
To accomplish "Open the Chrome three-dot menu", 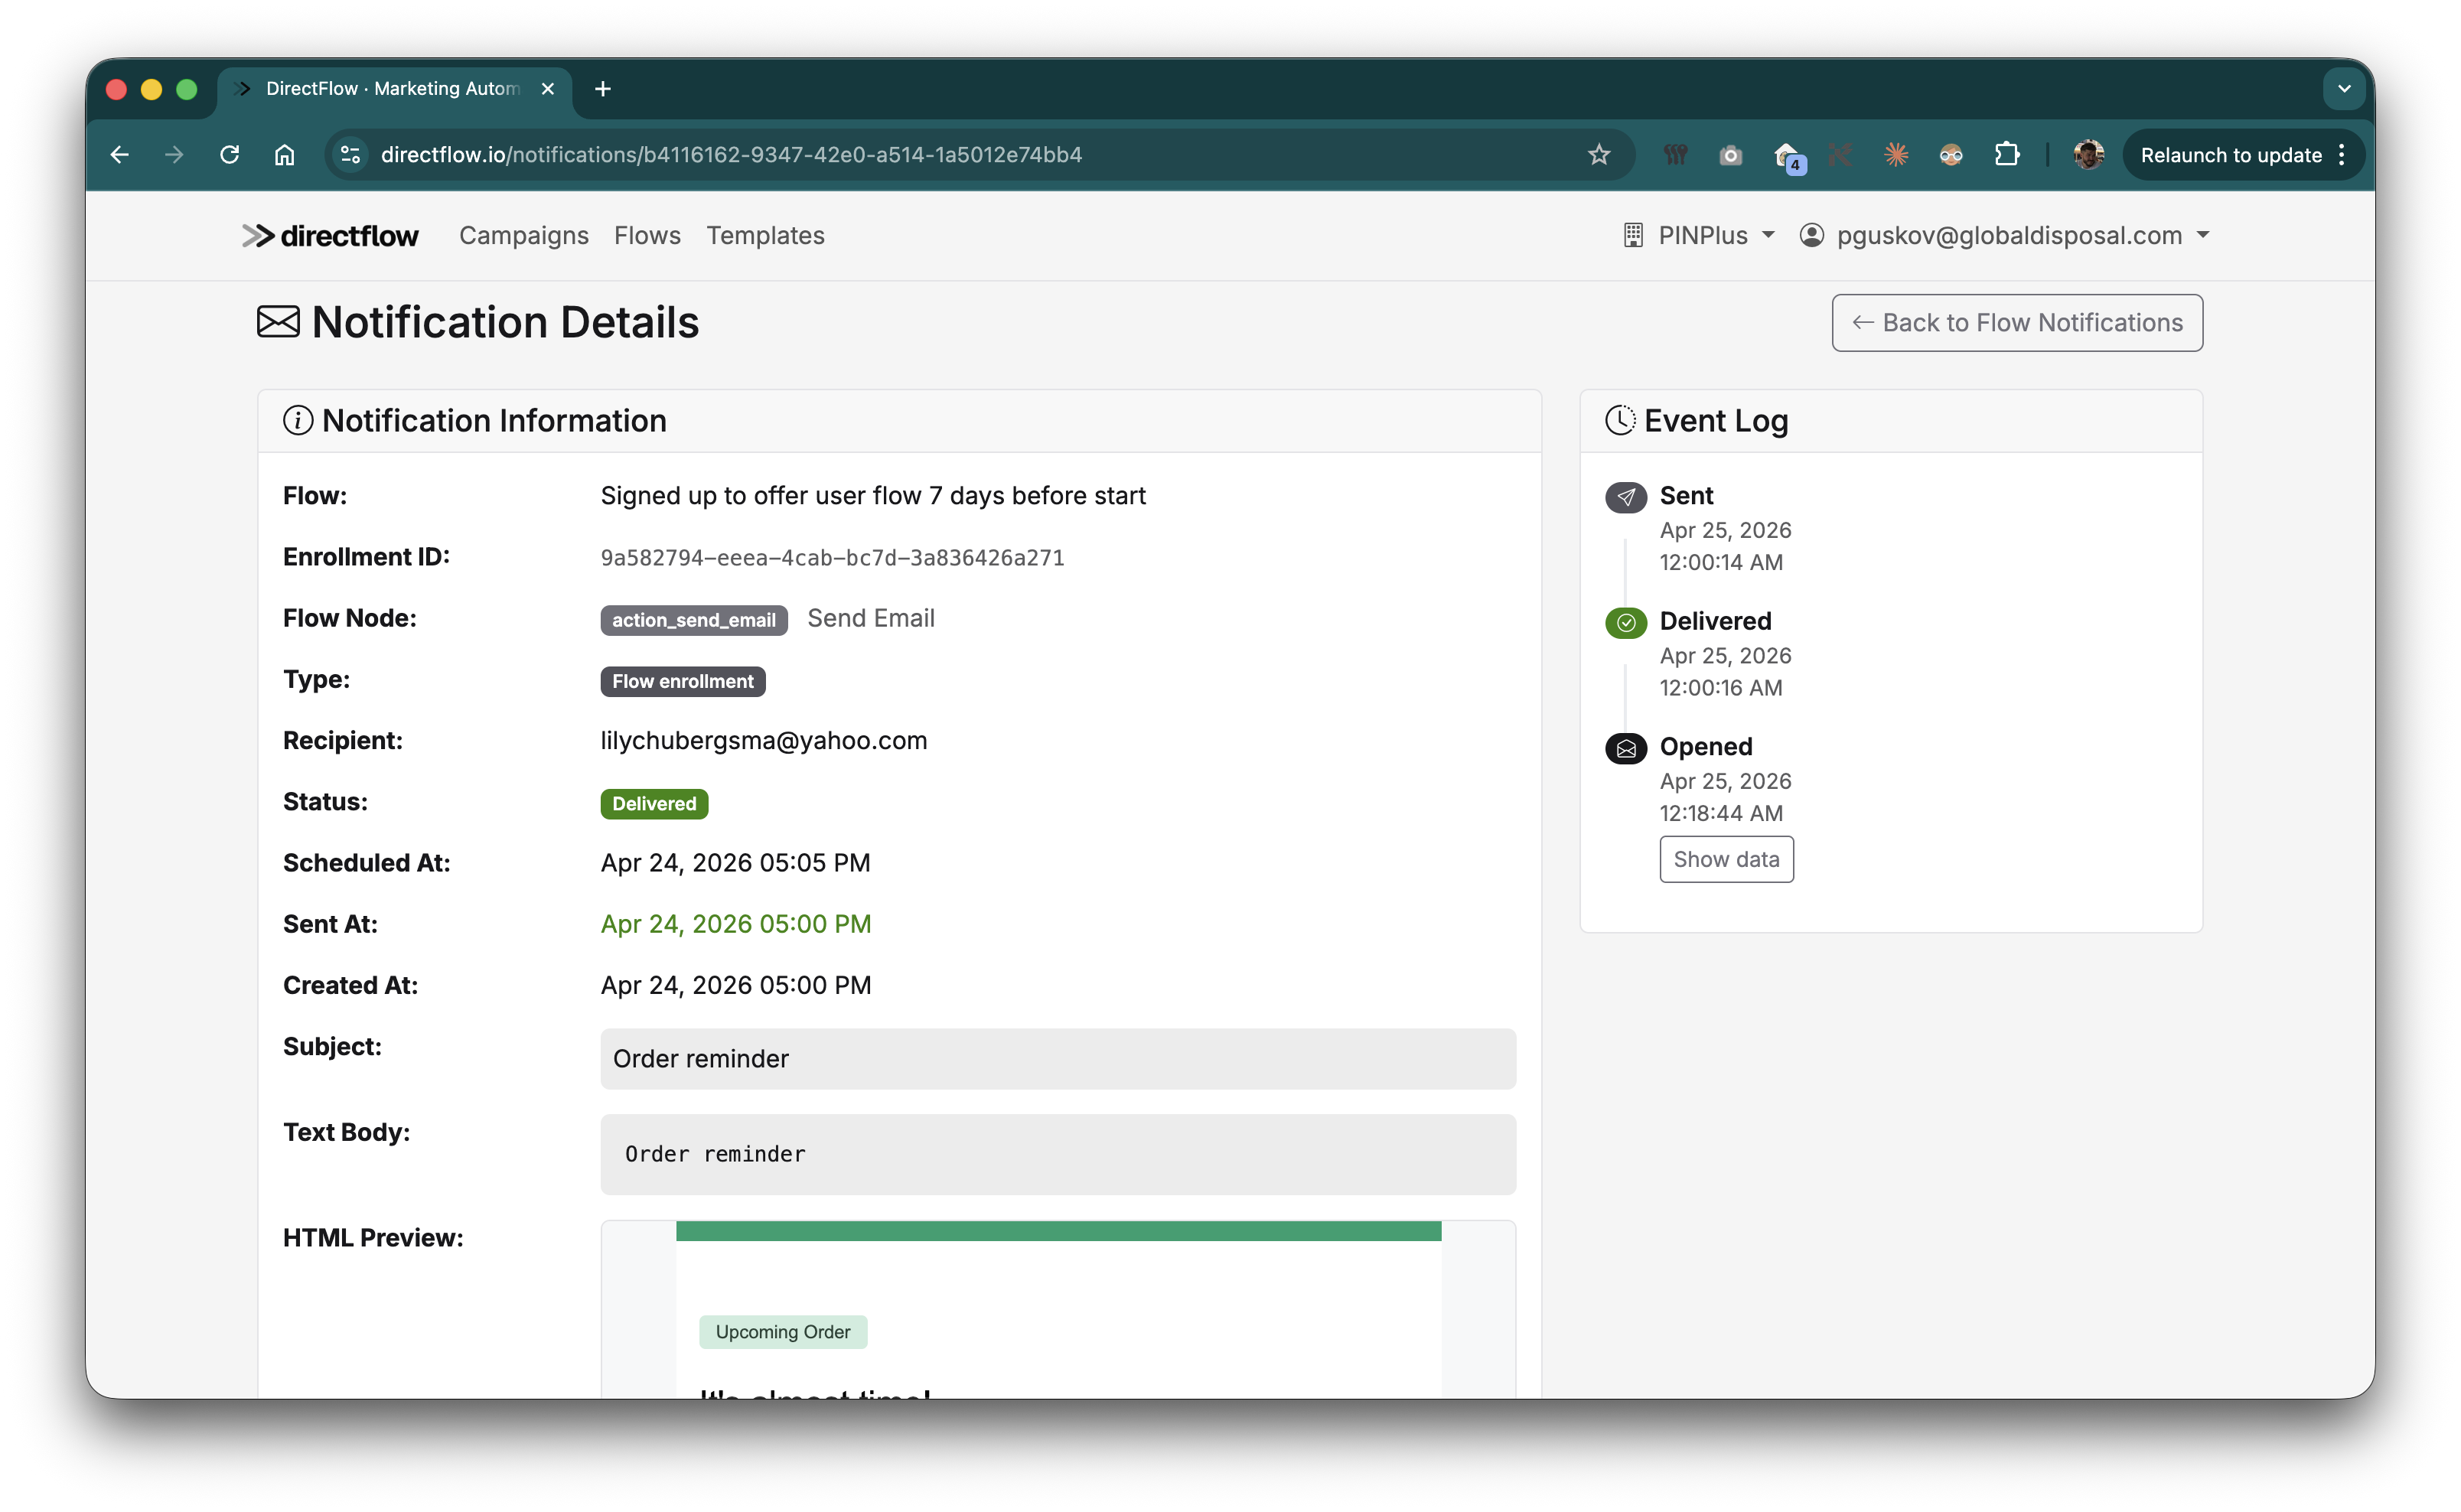I will point(2342,155).
